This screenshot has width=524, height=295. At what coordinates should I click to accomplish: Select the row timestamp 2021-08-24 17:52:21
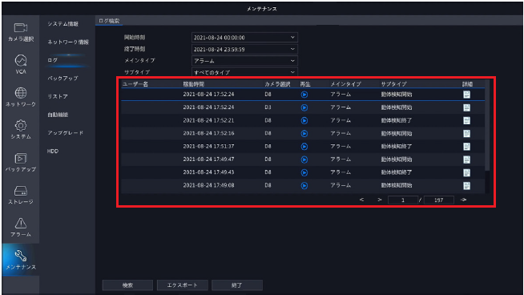click(208, 120)
